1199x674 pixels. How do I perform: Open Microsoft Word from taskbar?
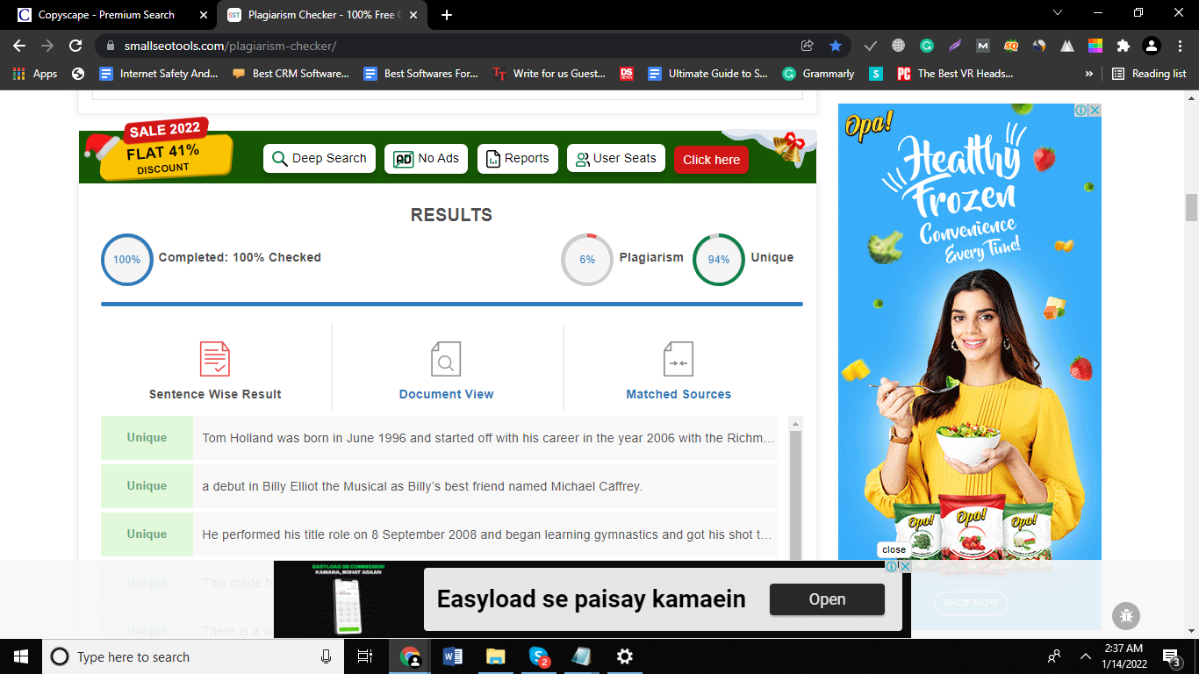pos(453,656)
